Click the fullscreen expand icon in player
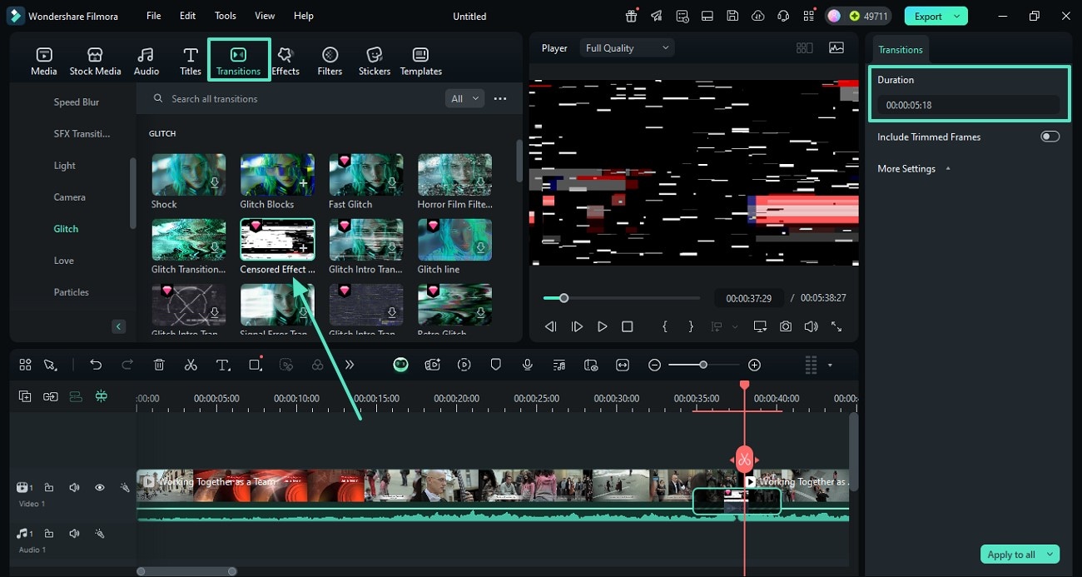 pyautogui.click(x=836, y=327)
